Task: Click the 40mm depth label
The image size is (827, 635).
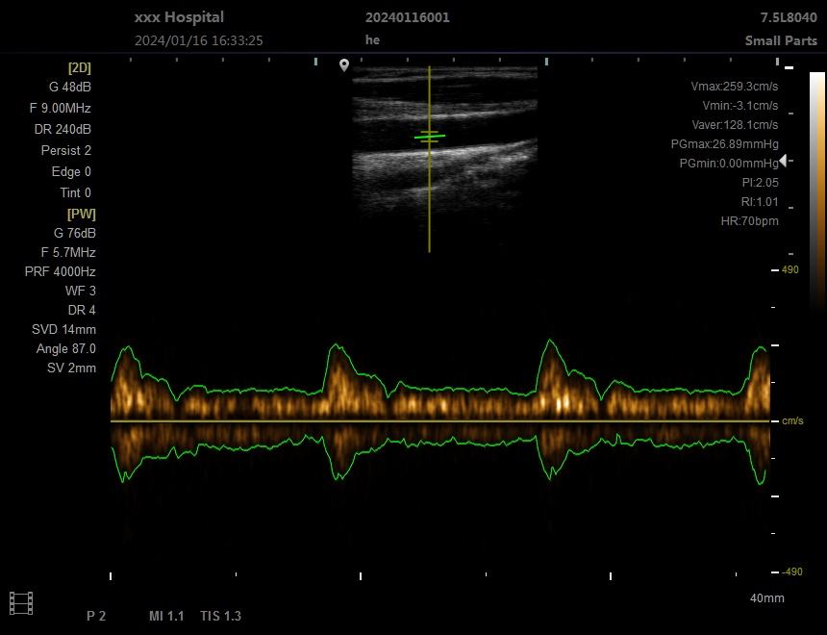Action: pos(766,598)
